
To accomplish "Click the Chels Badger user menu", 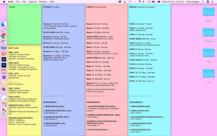I will (x=193, y=2).
